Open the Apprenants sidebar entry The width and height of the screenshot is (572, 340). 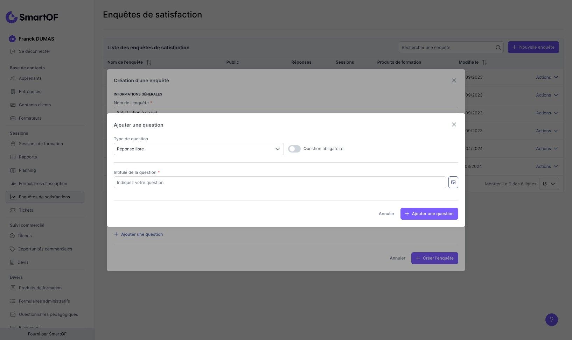tap(30, 78)
